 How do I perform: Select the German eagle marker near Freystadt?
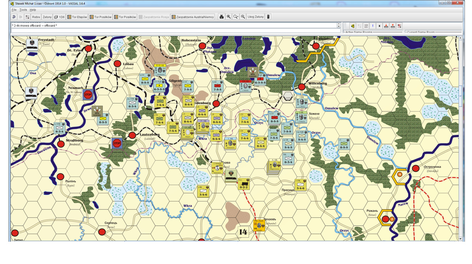(32, 45)
